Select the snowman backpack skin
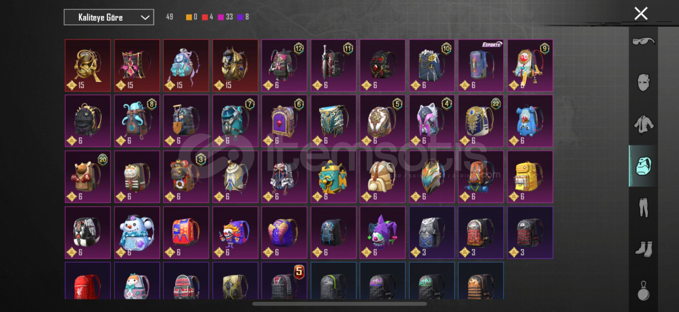 [x=137, y=232]
